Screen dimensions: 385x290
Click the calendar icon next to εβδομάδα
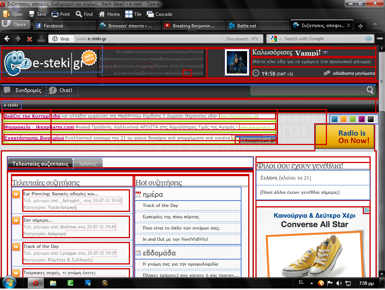click(x=138, y=253)
